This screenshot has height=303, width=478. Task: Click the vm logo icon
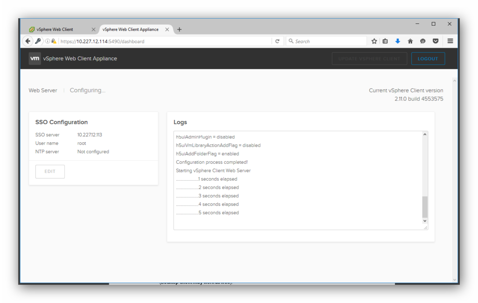click(x=35, y=58)
